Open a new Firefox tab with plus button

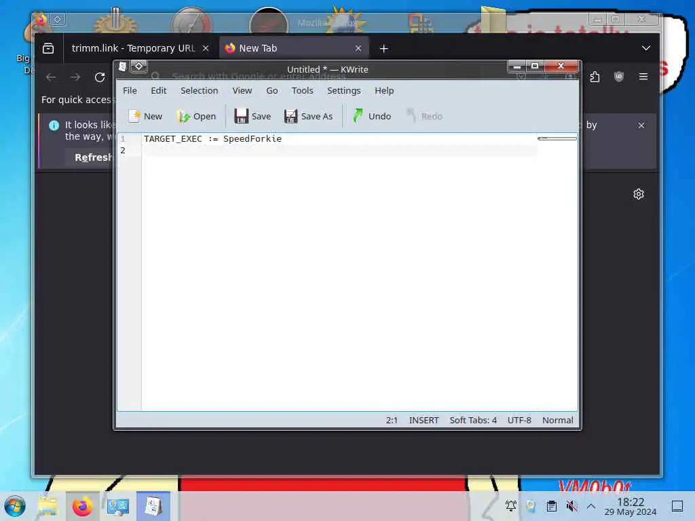tap(384, 48)
